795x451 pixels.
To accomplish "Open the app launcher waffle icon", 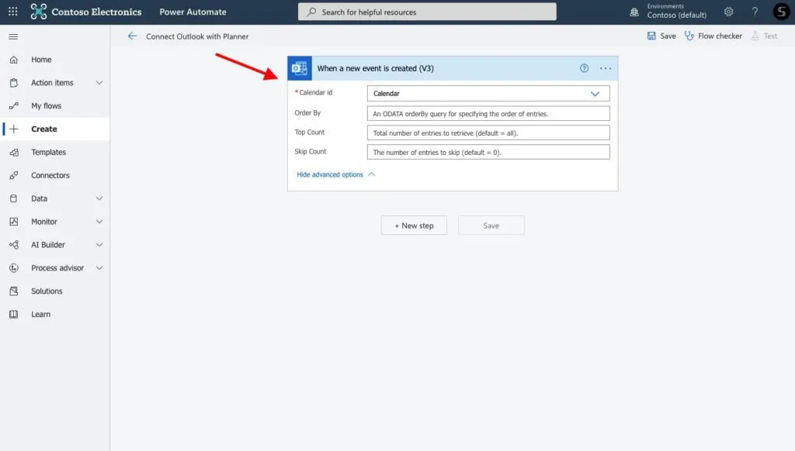I will (x=12, y=11).
